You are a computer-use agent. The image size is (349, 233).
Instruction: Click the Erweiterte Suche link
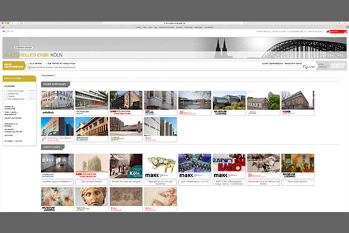293,63
